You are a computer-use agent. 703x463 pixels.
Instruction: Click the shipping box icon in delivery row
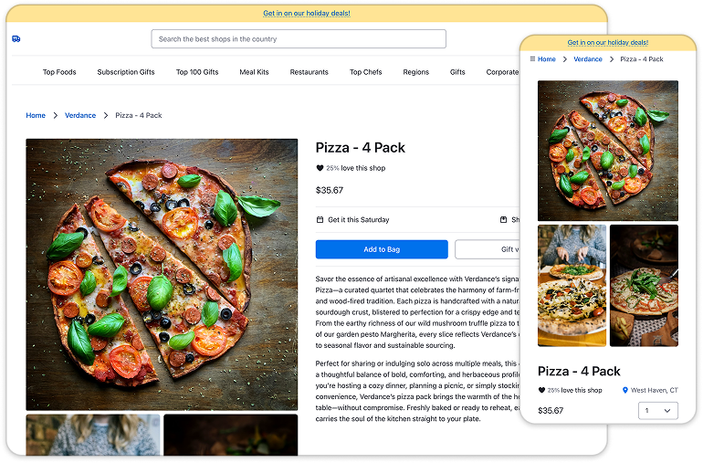point(503,220)
